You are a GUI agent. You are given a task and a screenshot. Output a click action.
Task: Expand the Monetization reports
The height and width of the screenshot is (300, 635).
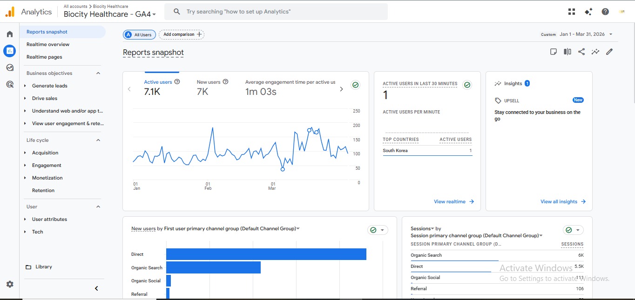pyautogui.click(x=25, y=178)
